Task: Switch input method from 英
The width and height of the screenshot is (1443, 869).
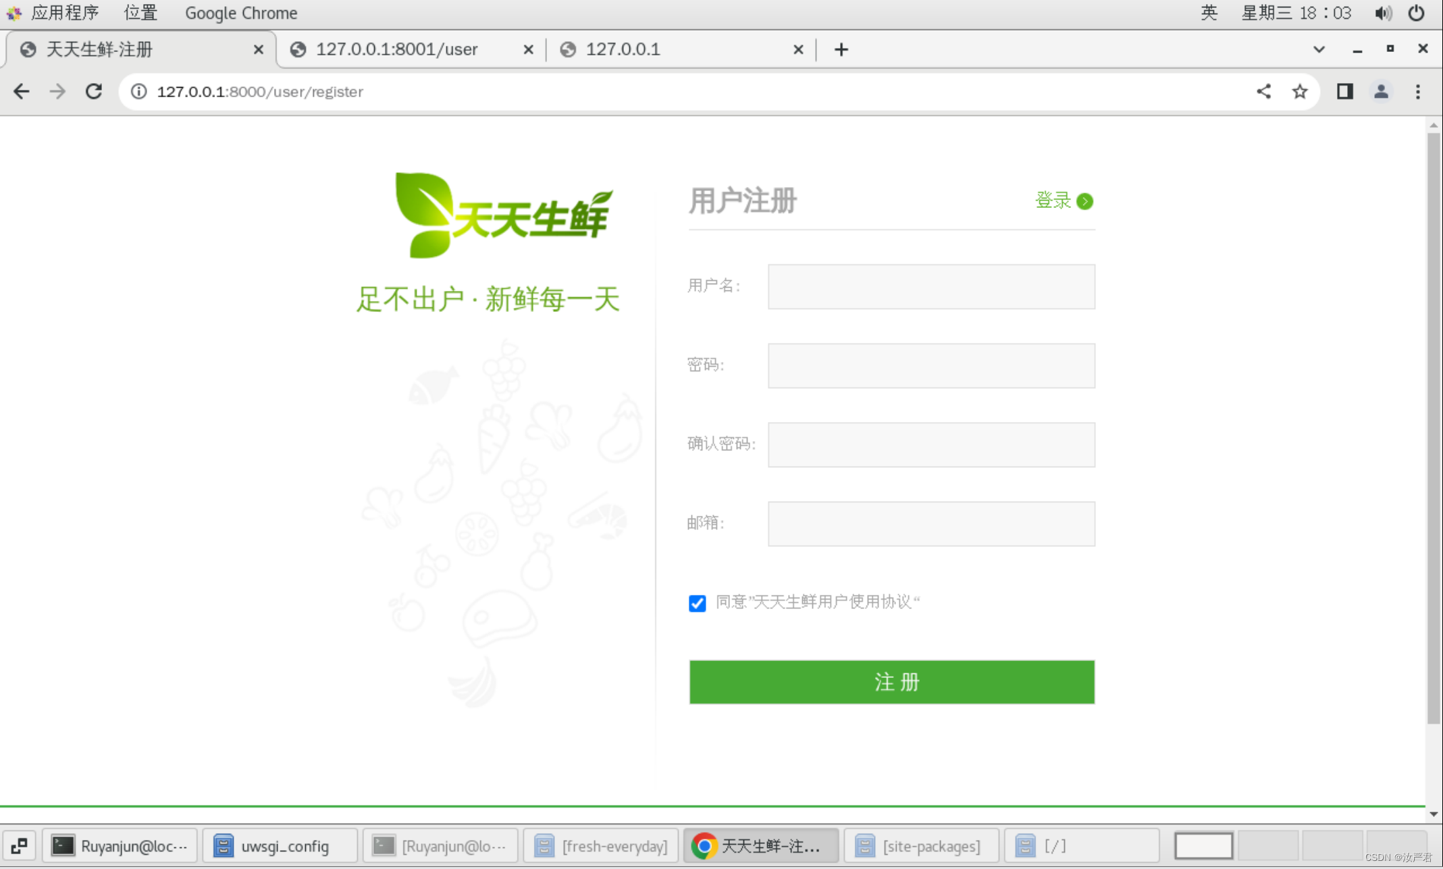Action: click(x=1209, y=13)
